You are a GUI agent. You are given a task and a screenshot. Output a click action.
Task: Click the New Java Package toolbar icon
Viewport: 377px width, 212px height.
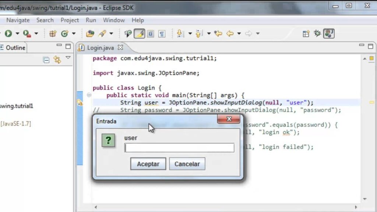point(53,33)
